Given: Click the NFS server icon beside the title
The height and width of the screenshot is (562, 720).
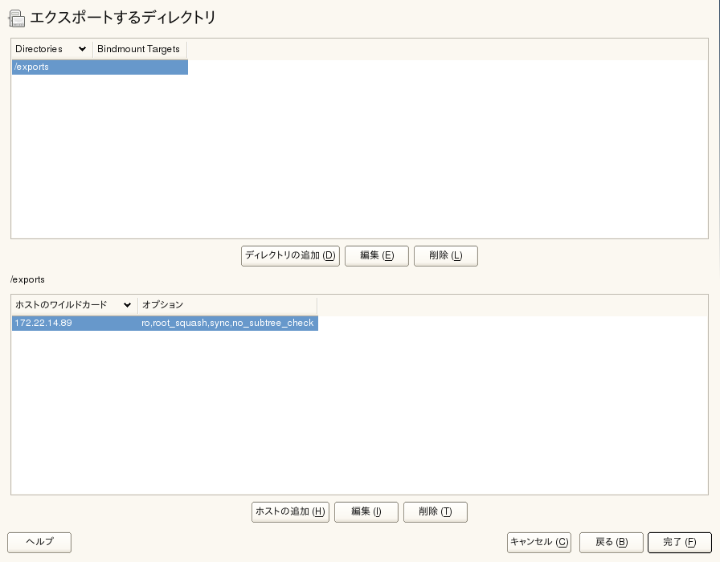Looking at the screenshot, I should [x=17, y=18].
